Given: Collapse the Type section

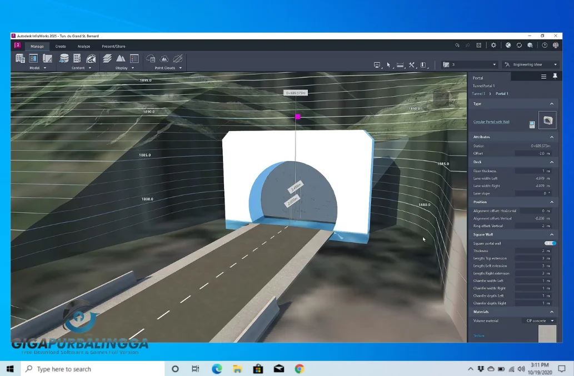Looking at the screenshot, I should 552,104.
